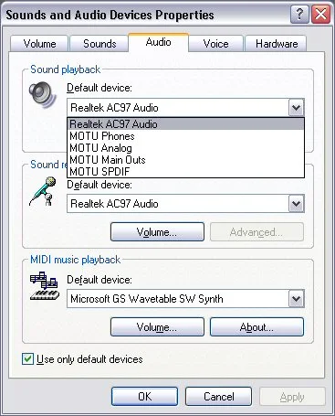The image size is (335, 416).
Task: Pick MOTU SPDIF playback device
Action: 185,172
